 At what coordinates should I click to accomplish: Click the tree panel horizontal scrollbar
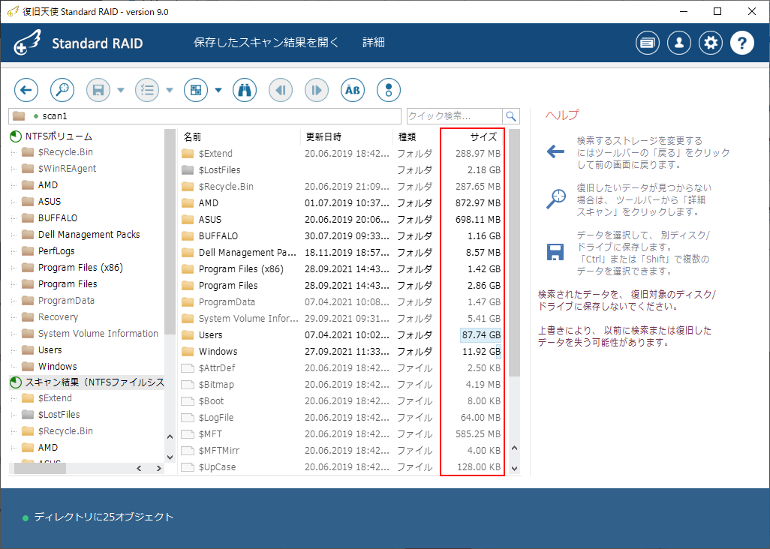coord(41,469)
